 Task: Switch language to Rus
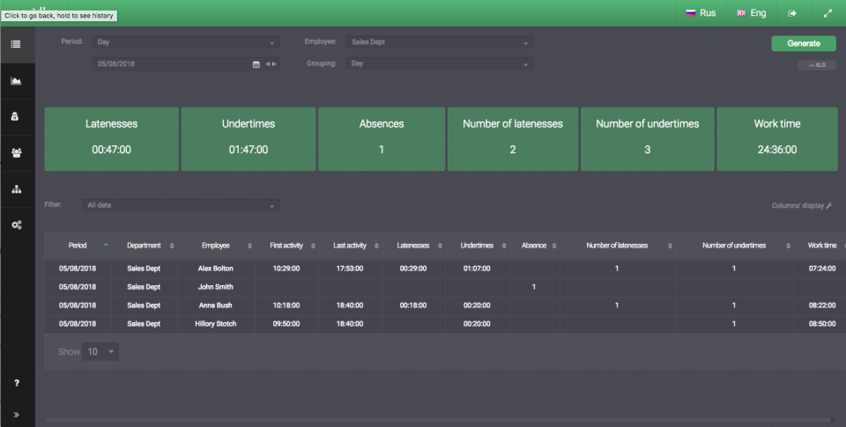[701, 13]
